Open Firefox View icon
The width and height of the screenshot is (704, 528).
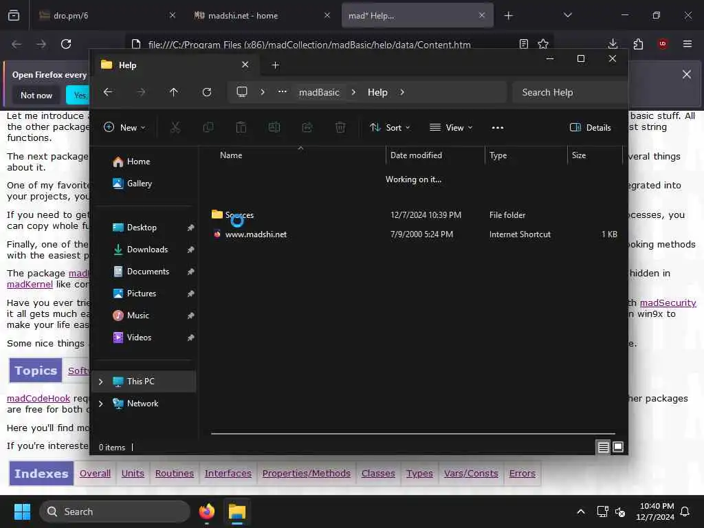point(14,16)
